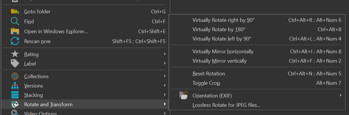349x115 pixels.
Task: Expand Stacking submenu arrow
Action: point(165,95)
